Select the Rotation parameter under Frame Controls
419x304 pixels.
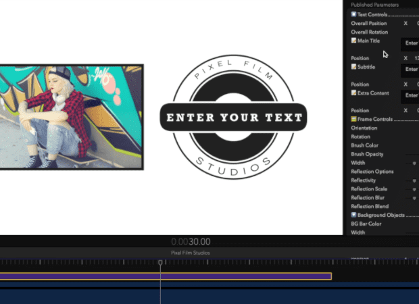click(360, 136)
